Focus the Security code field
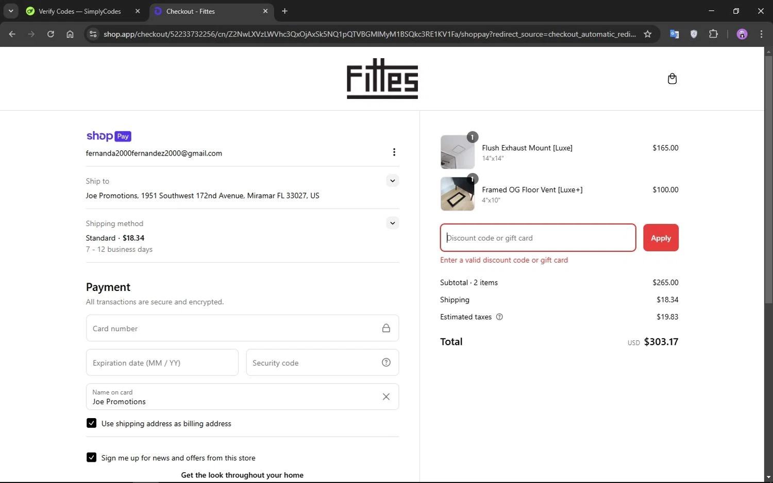The height and width of the screenshot is (483, 773). [323, 363]
